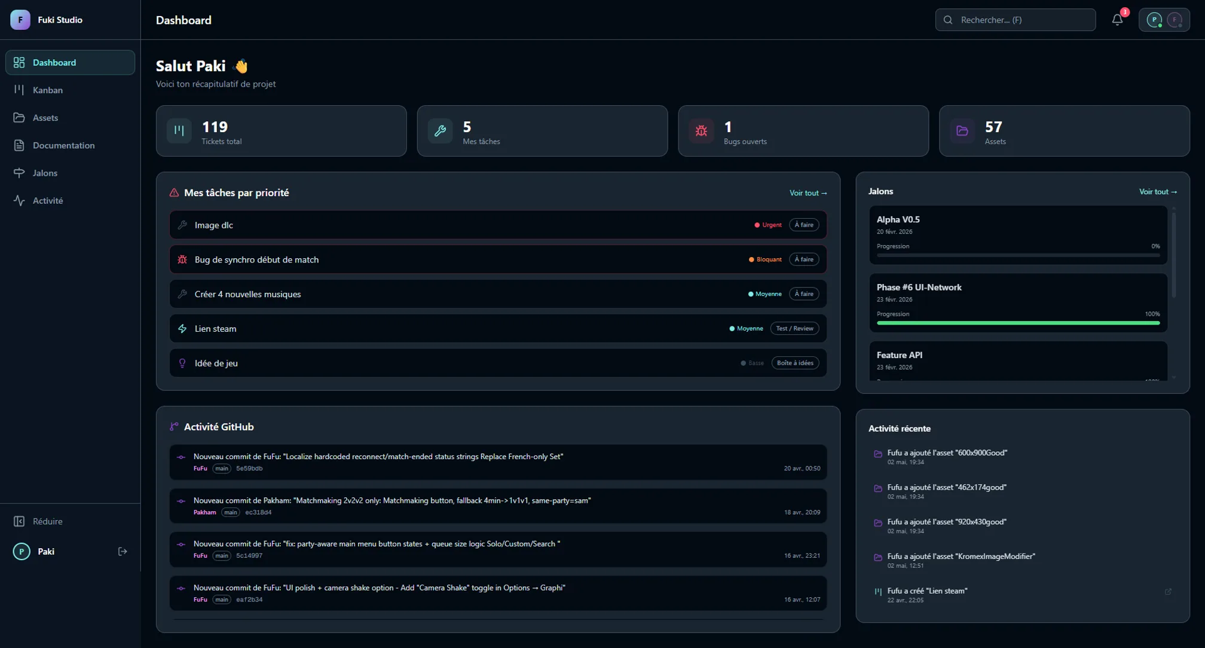The width and height of the screenshot is (1205, 648).
Task: Click À faire badge on Image dlc
Action: 804,225
